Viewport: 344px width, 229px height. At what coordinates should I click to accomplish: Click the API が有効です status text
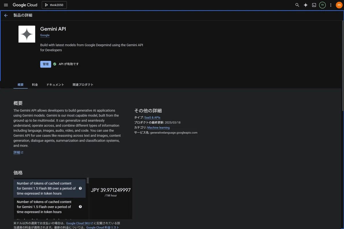tap(69, 64)
